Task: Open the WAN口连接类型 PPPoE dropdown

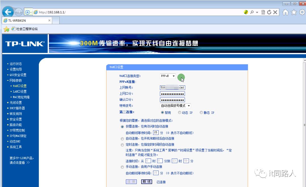Action: [x=168, y=76]
